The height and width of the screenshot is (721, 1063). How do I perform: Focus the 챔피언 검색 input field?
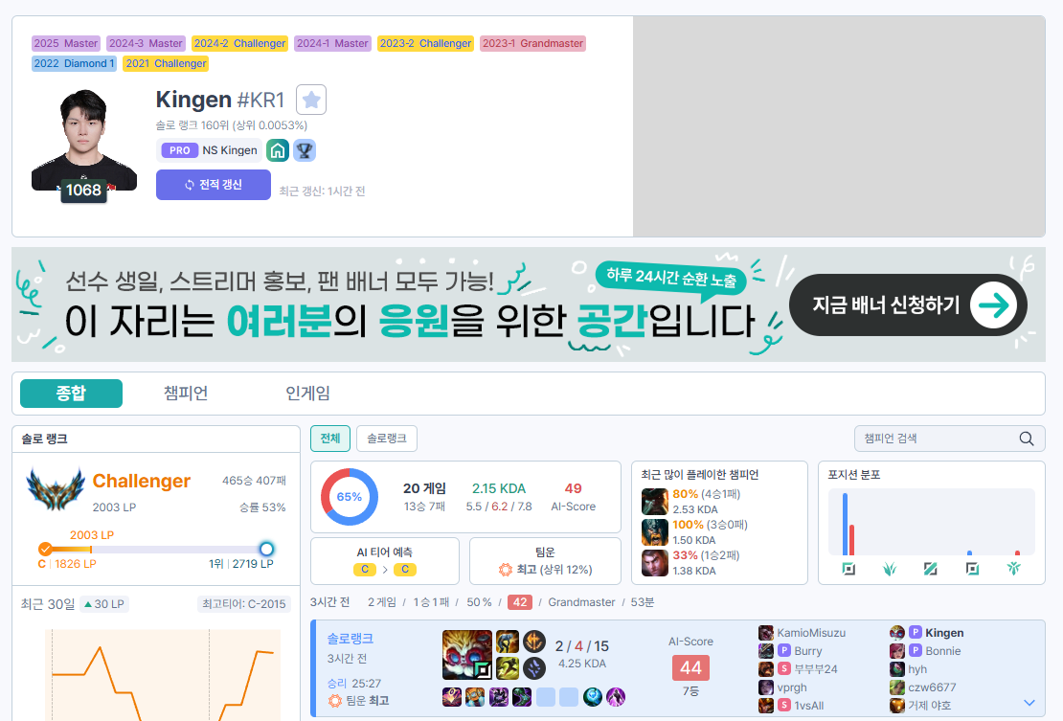point(949,439)
